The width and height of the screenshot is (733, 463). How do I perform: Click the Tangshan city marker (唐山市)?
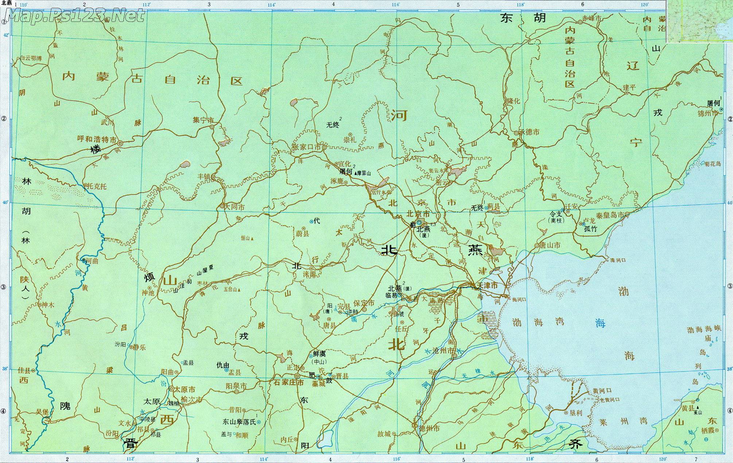[537, 246]
